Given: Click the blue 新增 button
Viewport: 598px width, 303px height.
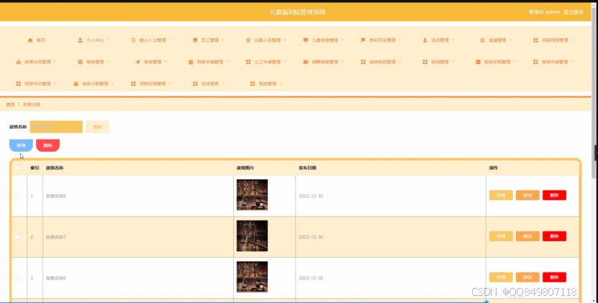Looking at the screenshot, I should point(21,145).
